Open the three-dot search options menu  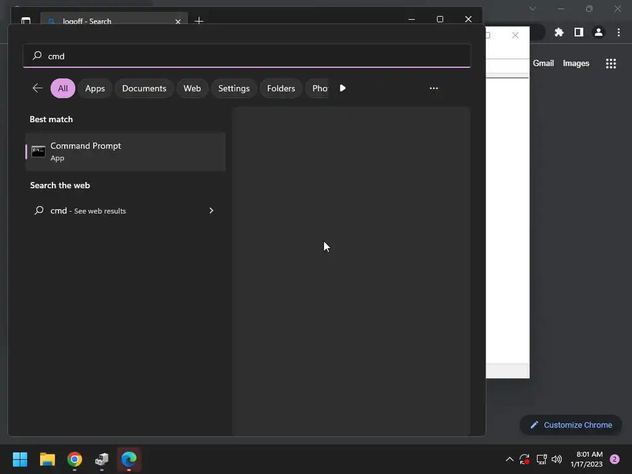pos(434,88)
